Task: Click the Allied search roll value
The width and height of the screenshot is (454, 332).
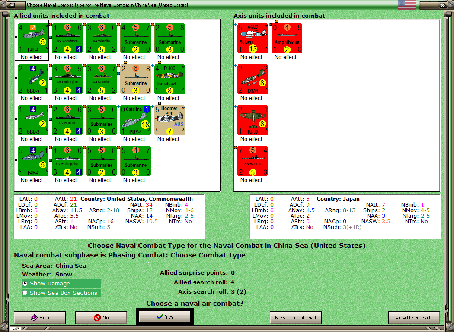Action: click(233, 282)
